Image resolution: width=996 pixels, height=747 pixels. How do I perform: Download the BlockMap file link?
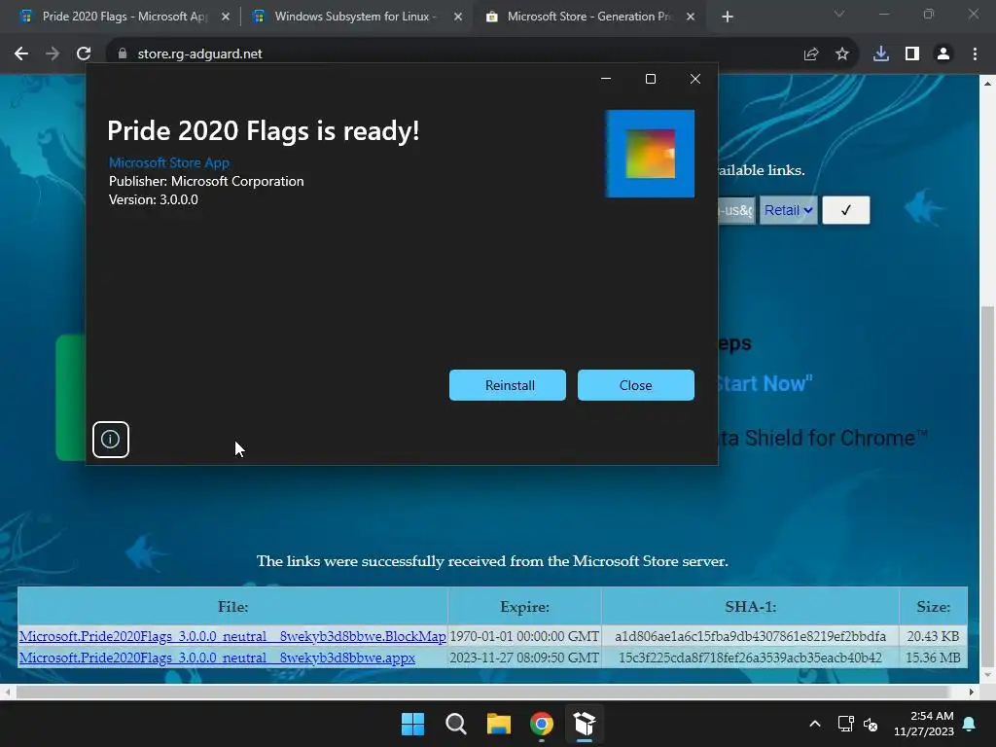[x=232, y=636]
